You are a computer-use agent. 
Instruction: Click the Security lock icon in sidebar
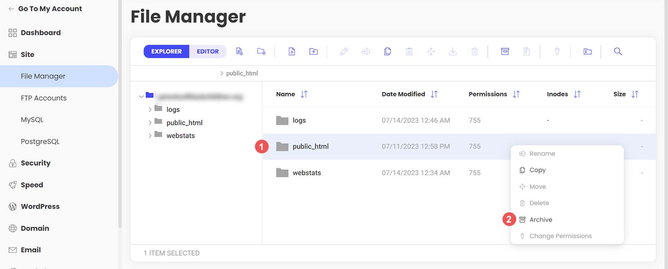pos(13,163)
